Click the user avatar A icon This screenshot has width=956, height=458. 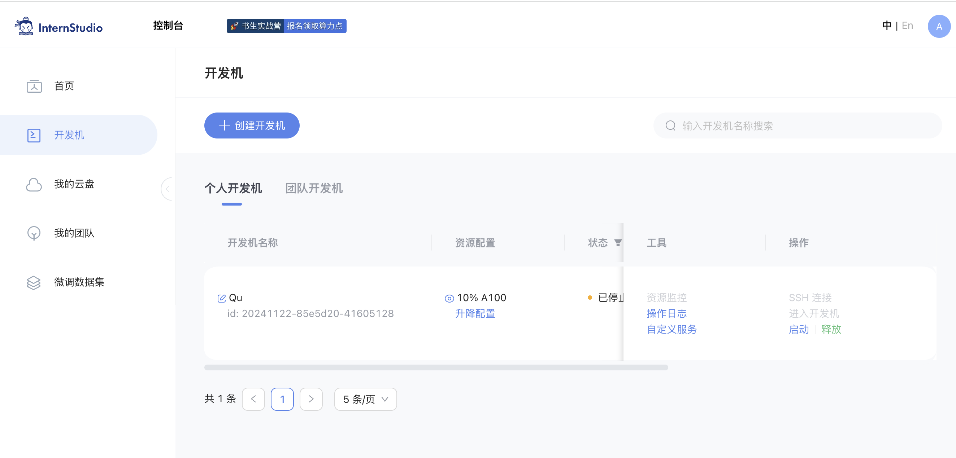(x=939, y=26)
